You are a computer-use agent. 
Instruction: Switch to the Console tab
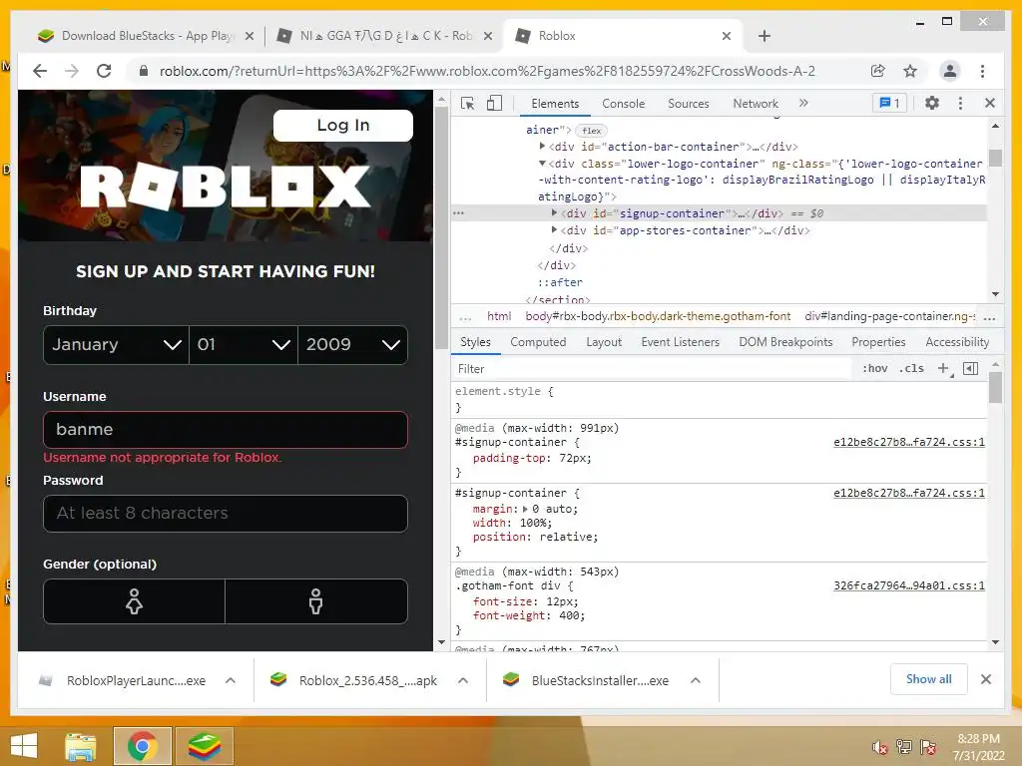(x=623, y=103)
